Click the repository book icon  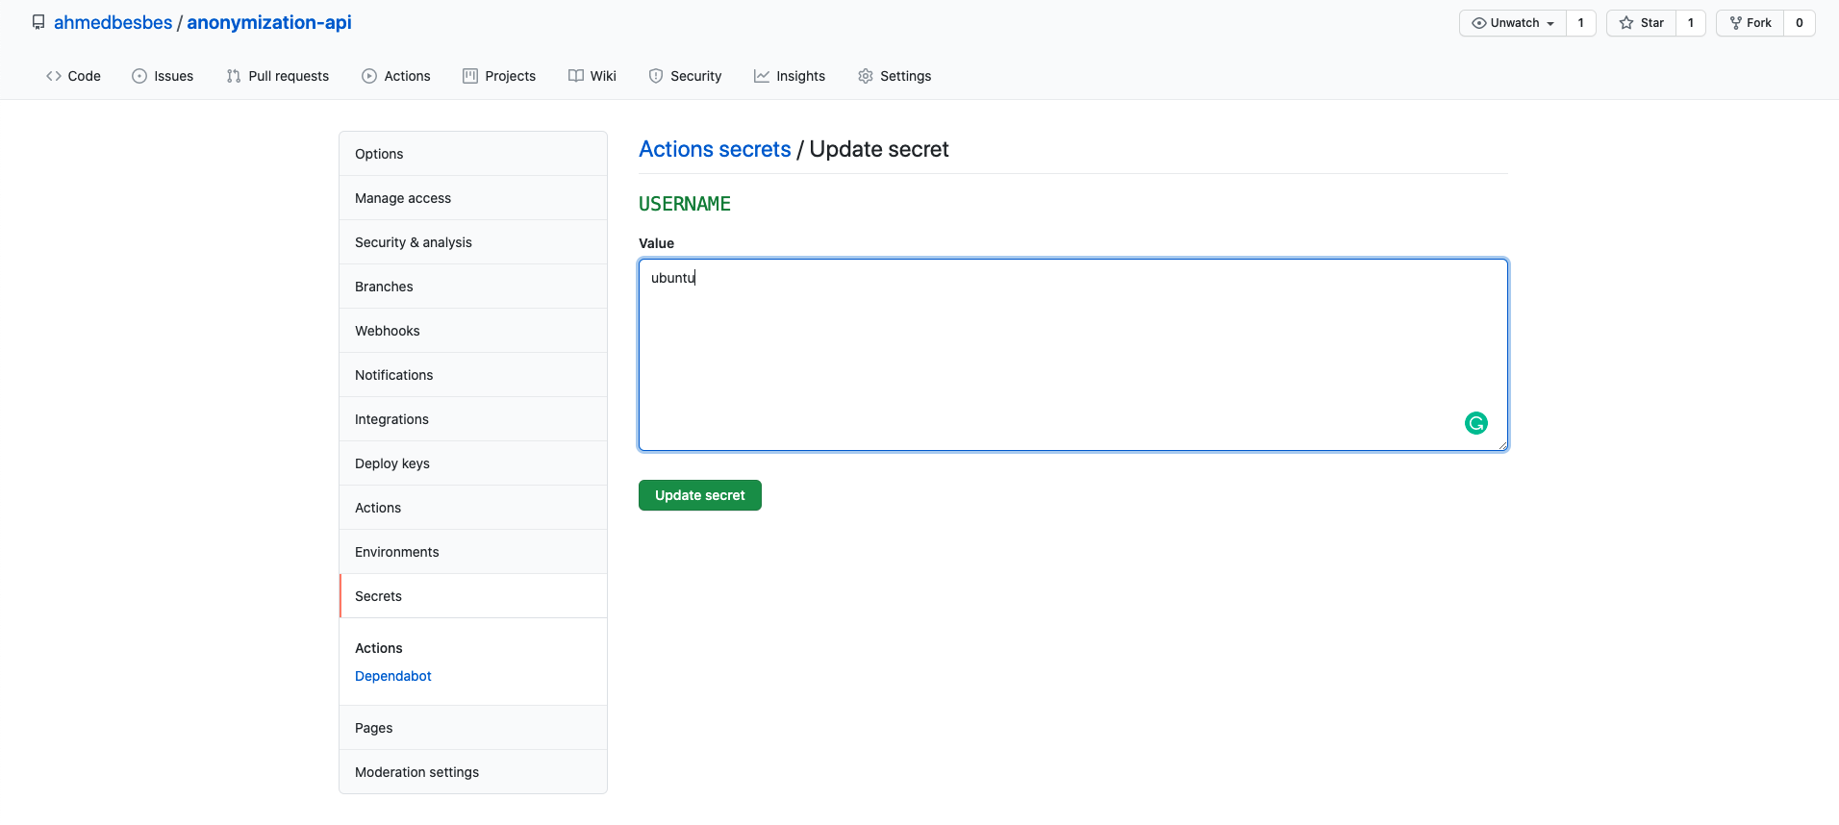[38, 22]
